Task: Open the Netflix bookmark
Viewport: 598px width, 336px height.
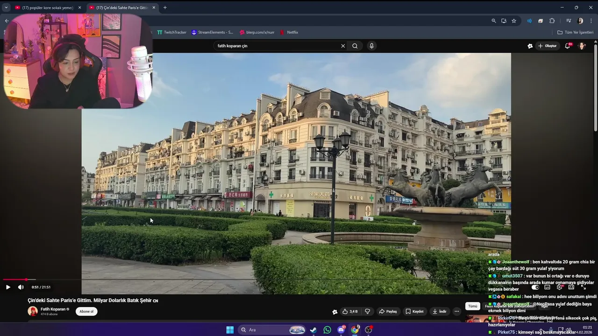Action: pos(289,32)
